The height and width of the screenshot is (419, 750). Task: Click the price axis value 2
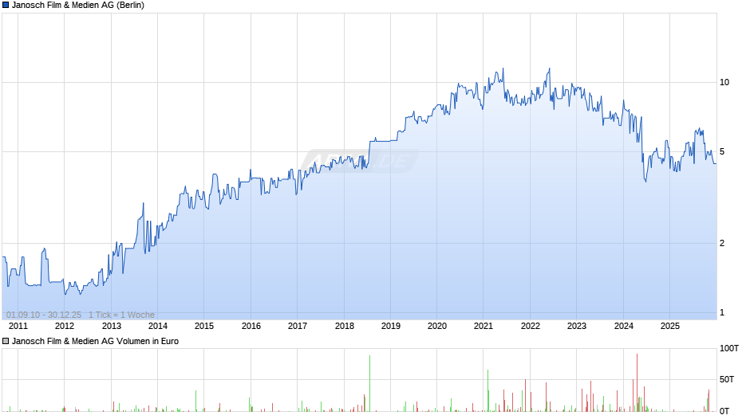(x=722, y=243)
